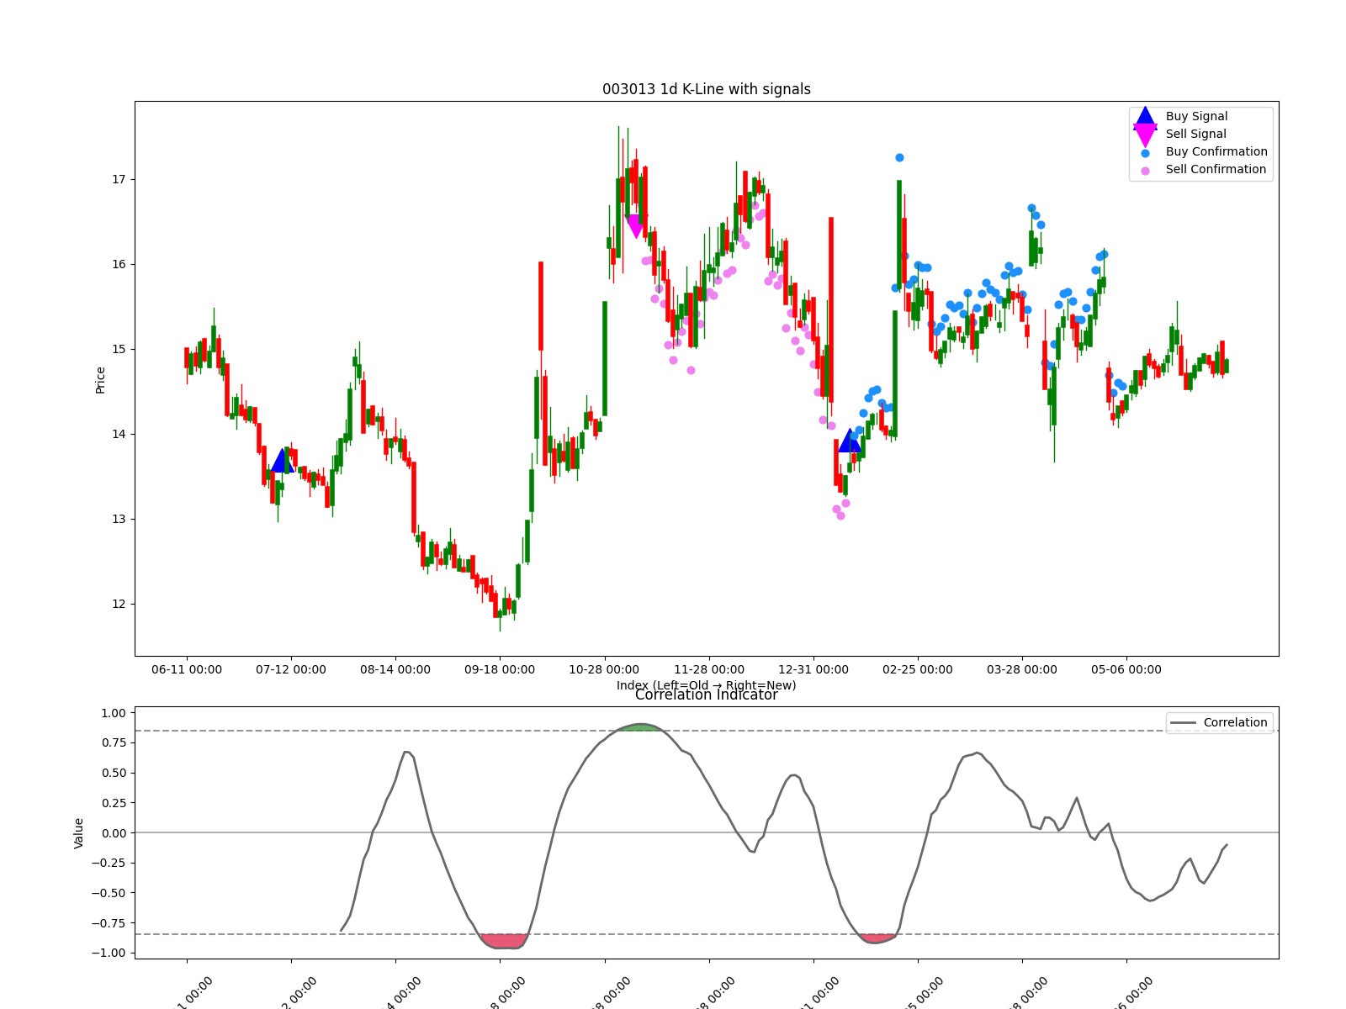The width and height of the screenshot is (1346, 1009).
Task: Click the '08-14 00:00' date tick label
Action: [395, 670]
